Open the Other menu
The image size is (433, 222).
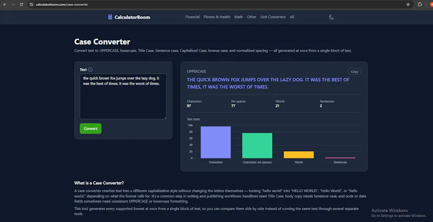[252, 17]
